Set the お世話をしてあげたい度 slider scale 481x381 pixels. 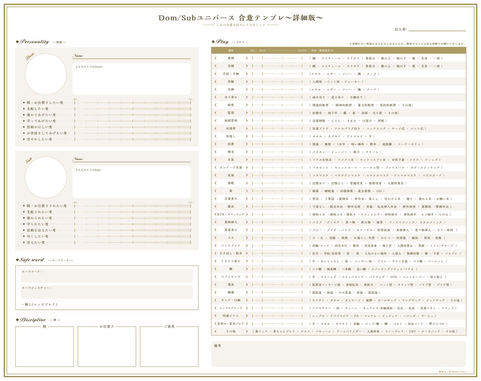(x=133, y=133)
